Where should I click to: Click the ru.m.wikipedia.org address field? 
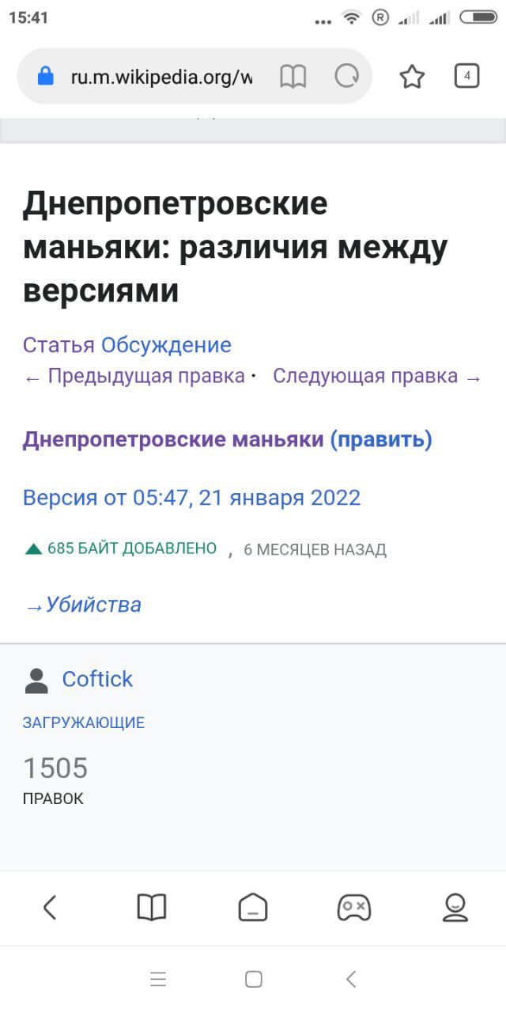pyautogui.click(x=161, y=77)
